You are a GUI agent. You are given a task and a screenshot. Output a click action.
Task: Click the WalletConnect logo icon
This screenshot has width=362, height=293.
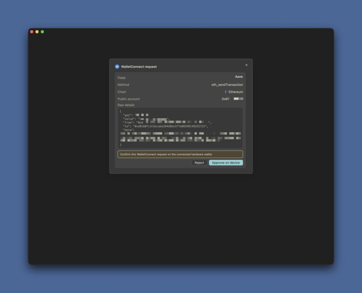click(x=117, y=67)
